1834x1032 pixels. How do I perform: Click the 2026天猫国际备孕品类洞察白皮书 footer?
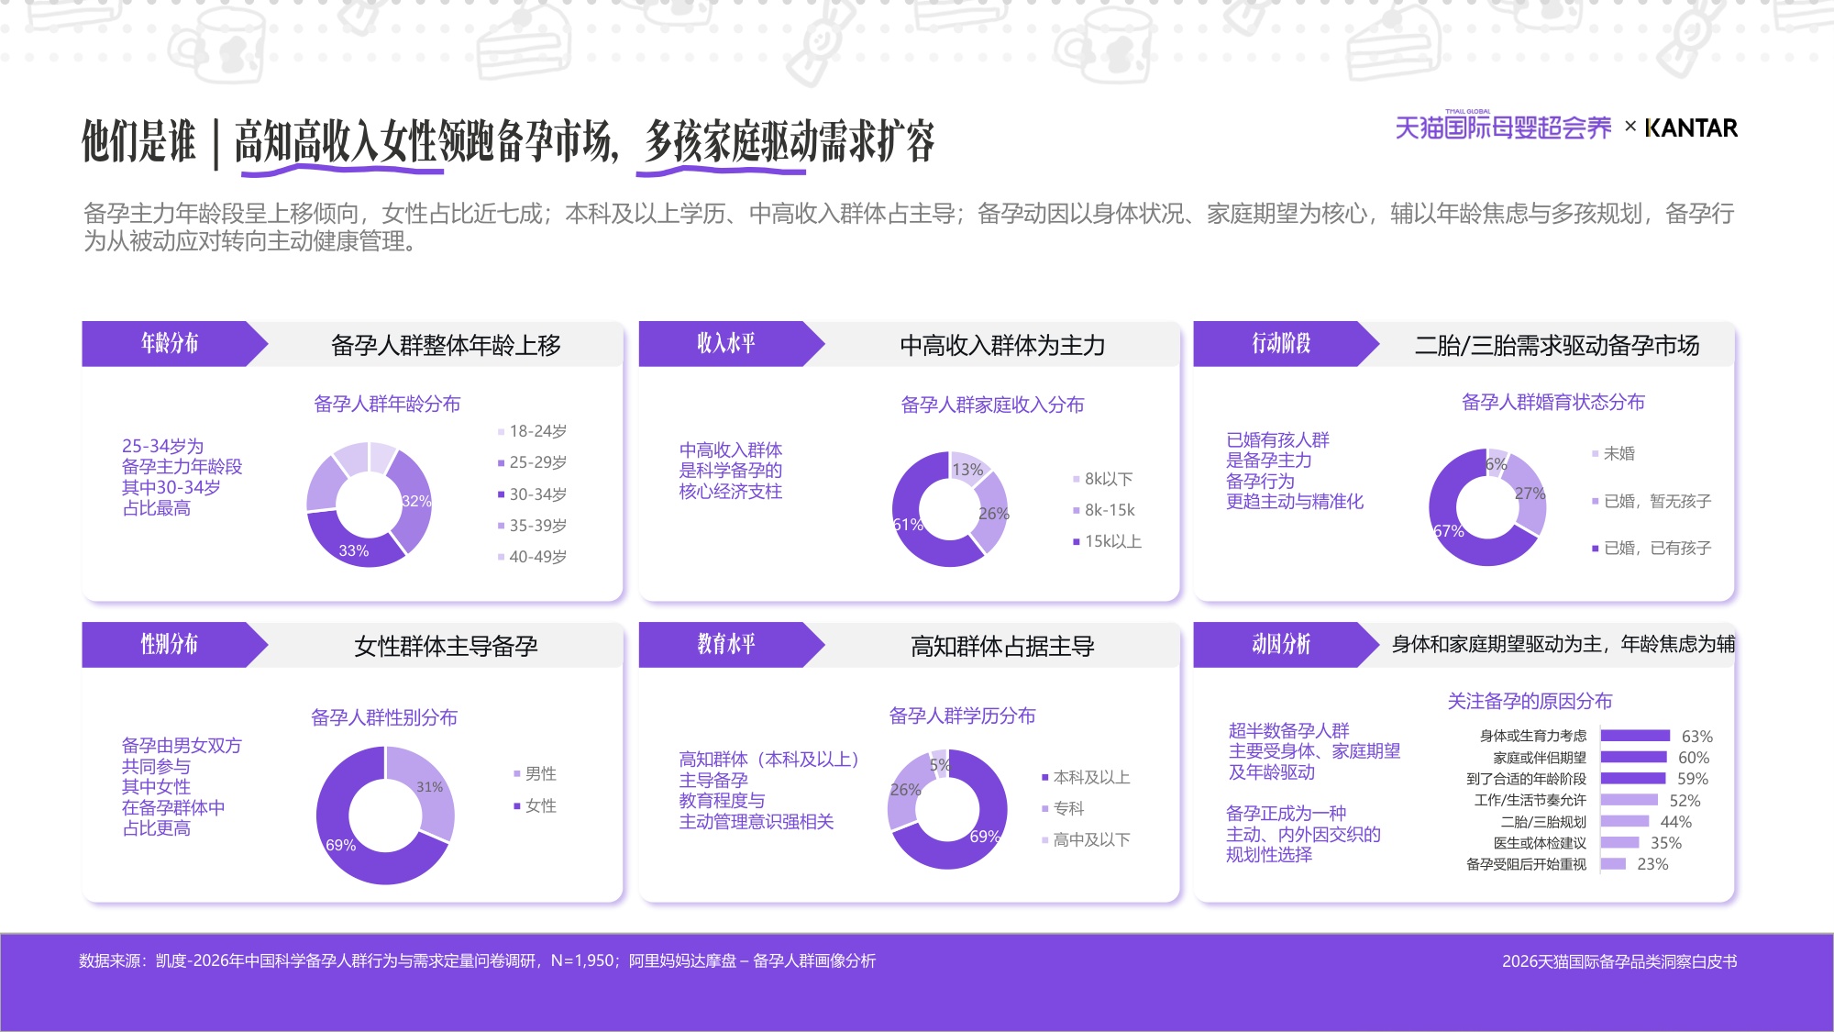1619,961
